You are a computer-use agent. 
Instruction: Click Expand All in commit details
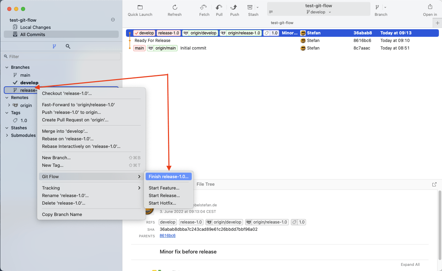tap(410, 264)
